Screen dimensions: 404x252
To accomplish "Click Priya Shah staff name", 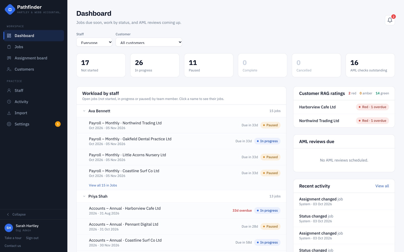I will tap(98, 196).
